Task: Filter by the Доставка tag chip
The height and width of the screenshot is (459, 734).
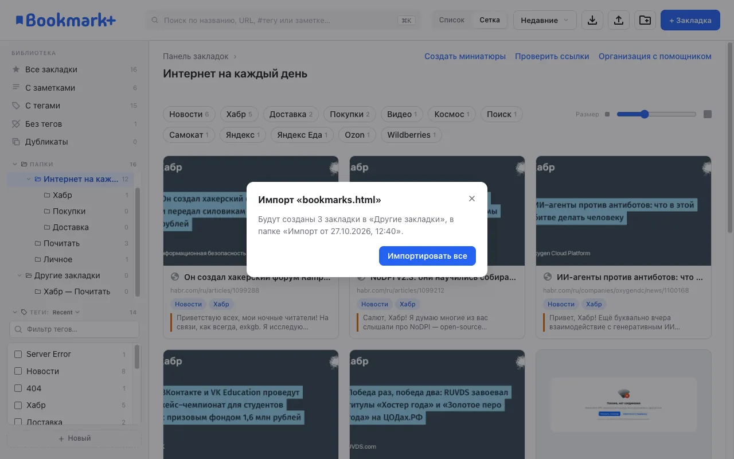Action: (x=291, y=114)
